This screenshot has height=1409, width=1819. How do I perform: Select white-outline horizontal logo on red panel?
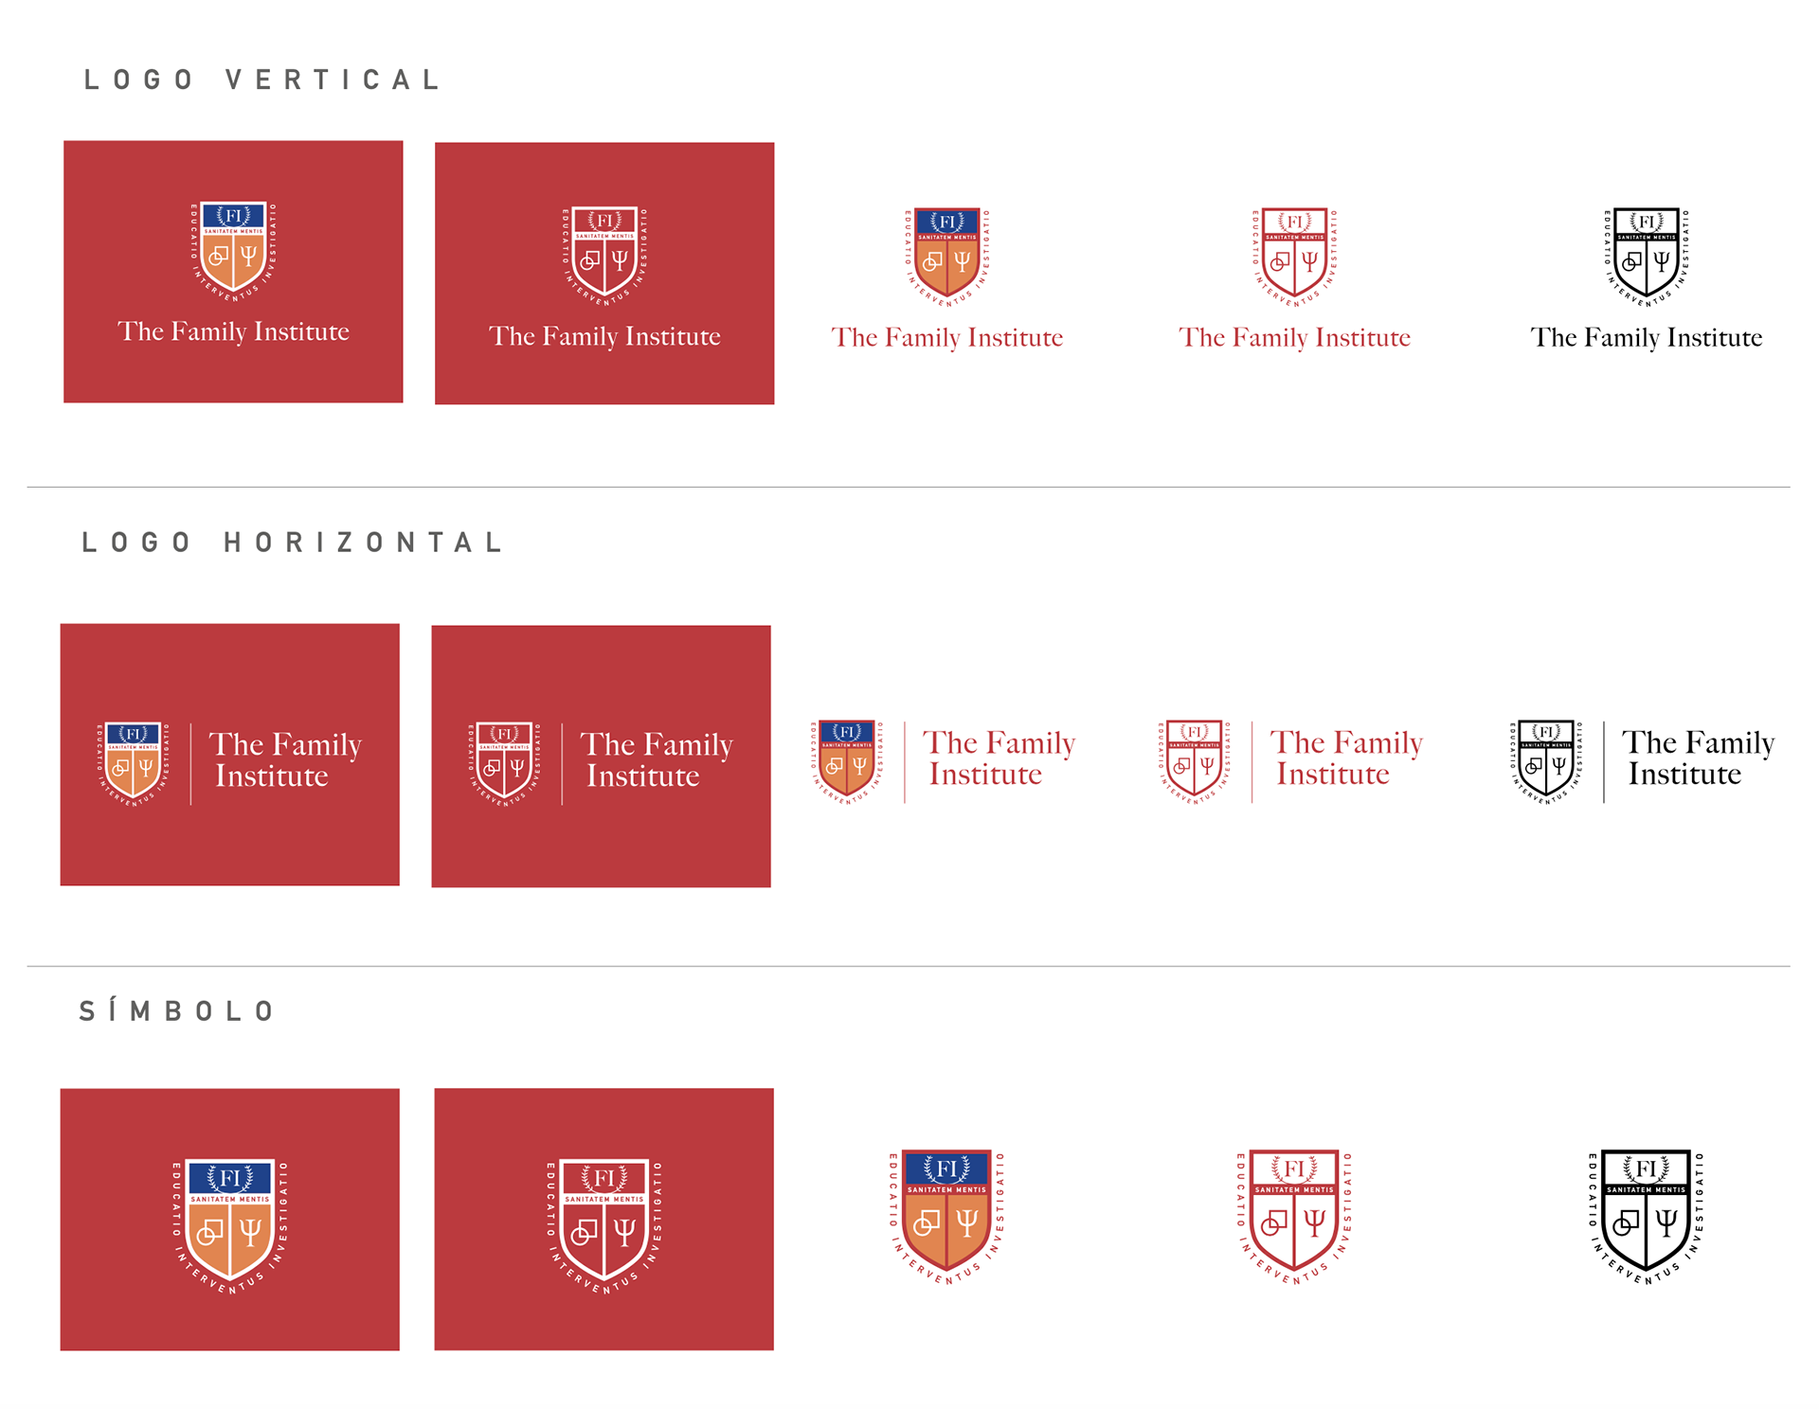601,757
